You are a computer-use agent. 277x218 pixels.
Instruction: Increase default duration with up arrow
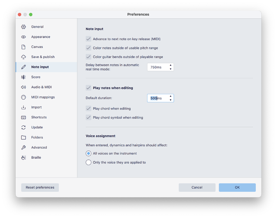[171, 96]
